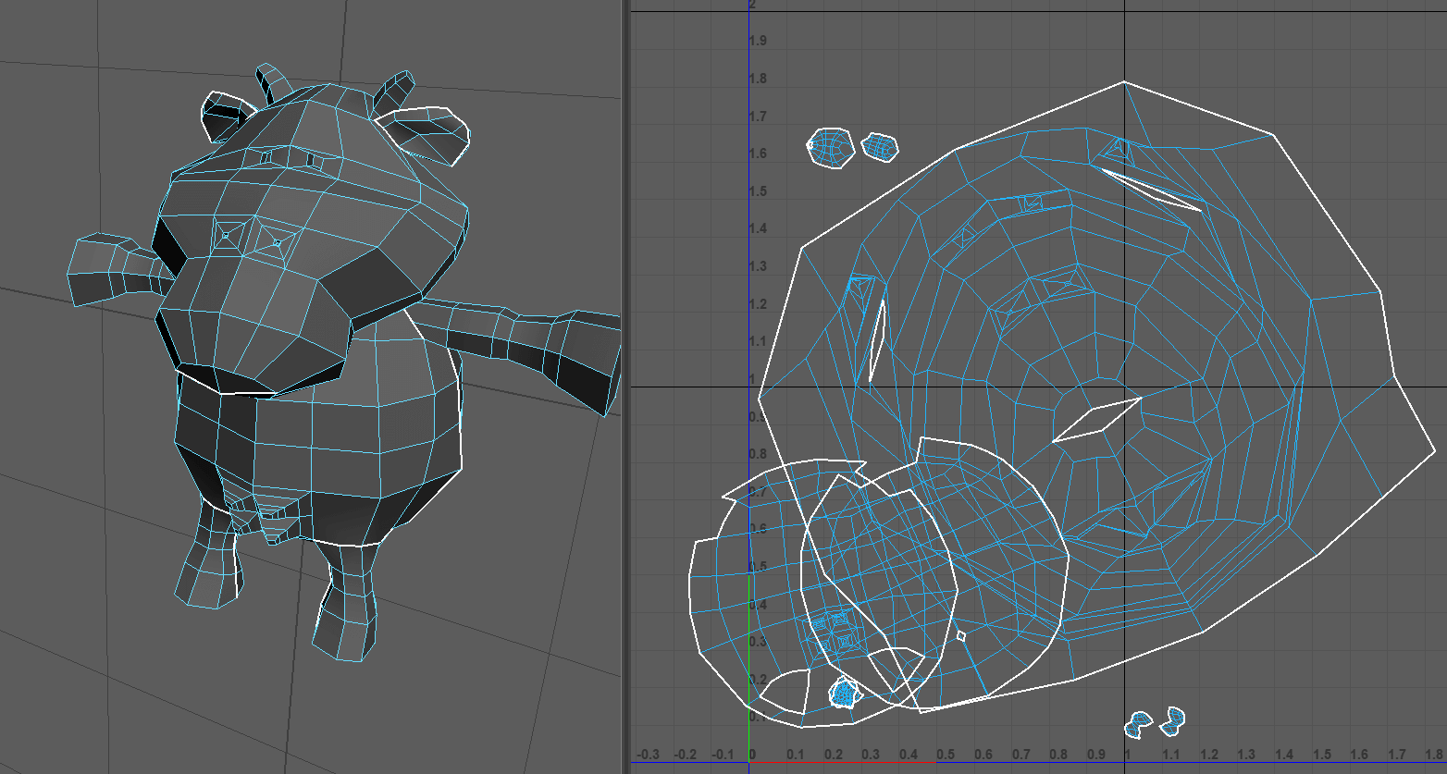
Task: Pick the tiny UV shell near U 1.1 at bottom
Action: (x=1172, y=719)
